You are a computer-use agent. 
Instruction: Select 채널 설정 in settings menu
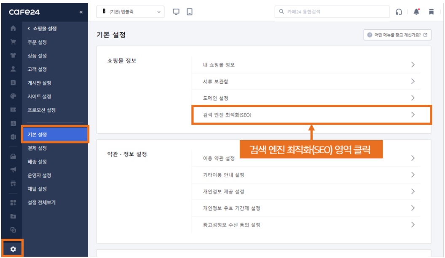point(37,189)
